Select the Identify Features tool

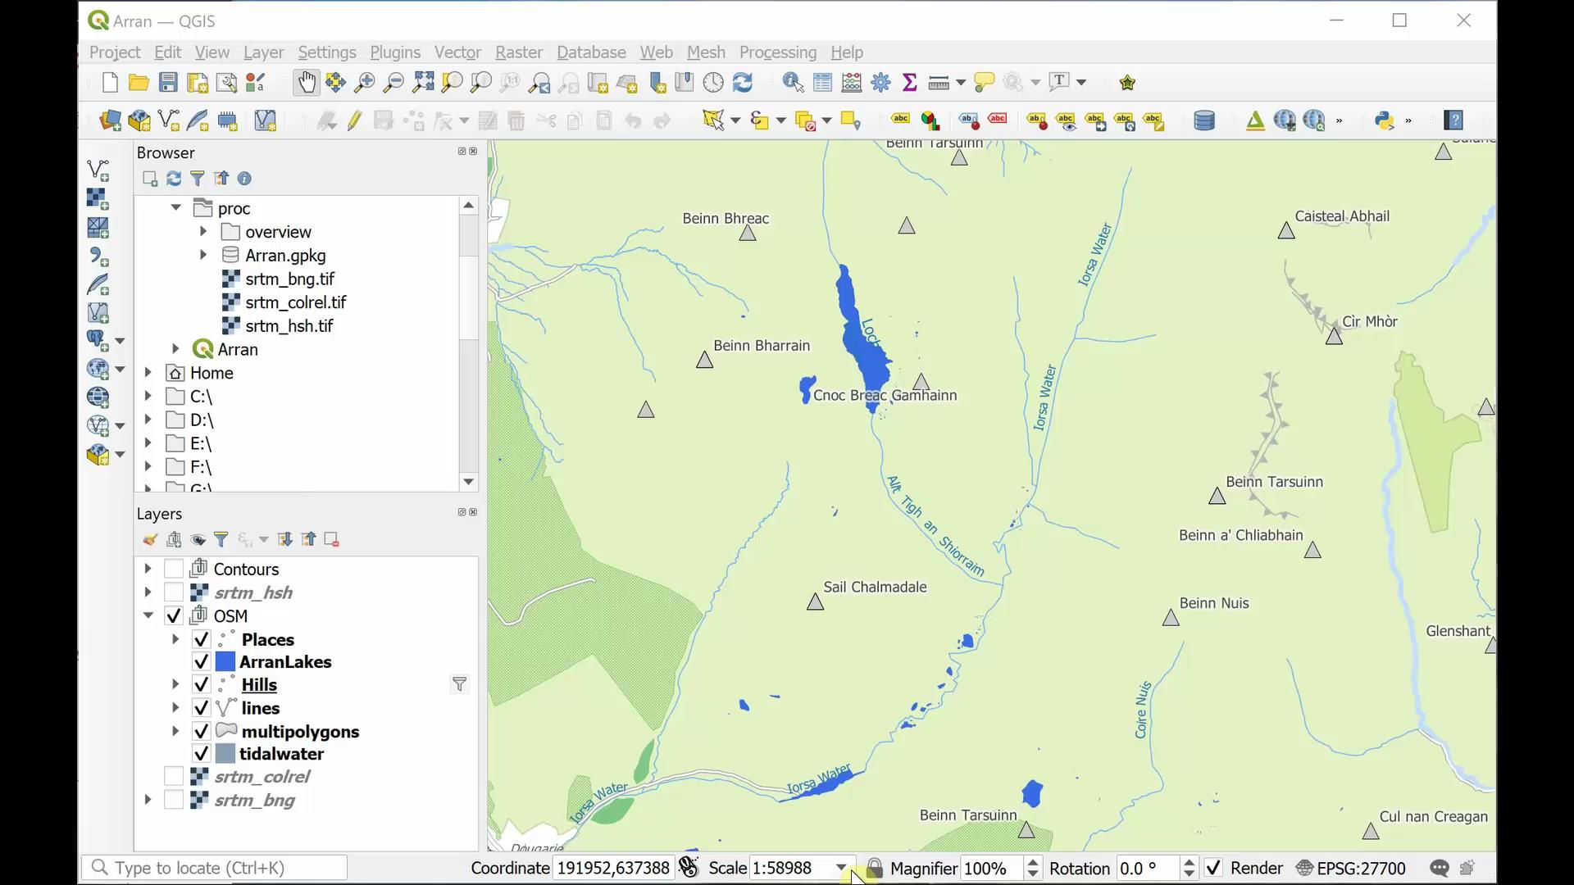tap(792, 82)
